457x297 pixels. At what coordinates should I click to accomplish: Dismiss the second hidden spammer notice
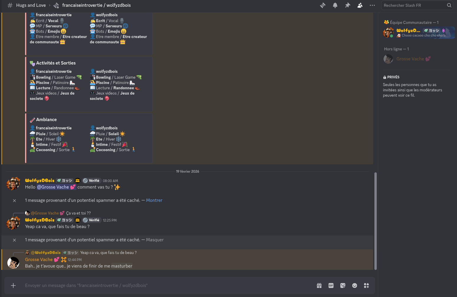coord(14,240)
